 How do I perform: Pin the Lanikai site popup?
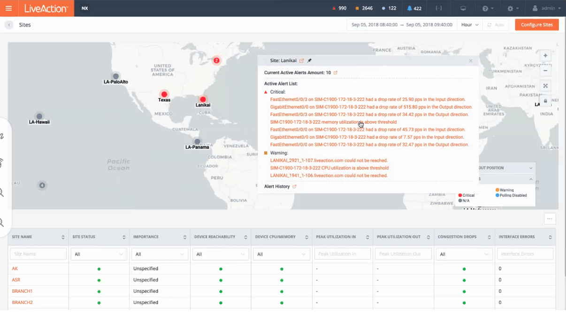tap(309, 61)
